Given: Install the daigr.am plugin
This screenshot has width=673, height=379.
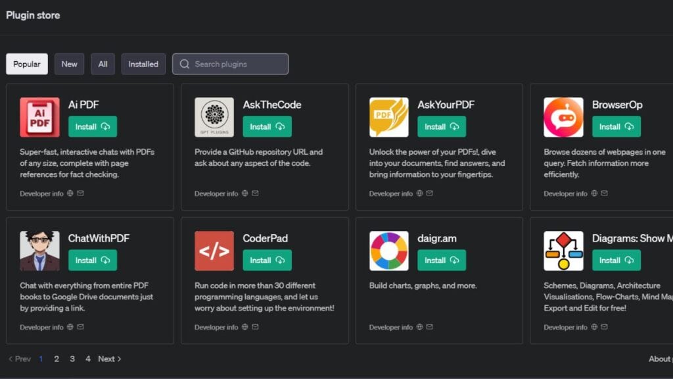Looking at the screenshot, I should pos(442,261).
